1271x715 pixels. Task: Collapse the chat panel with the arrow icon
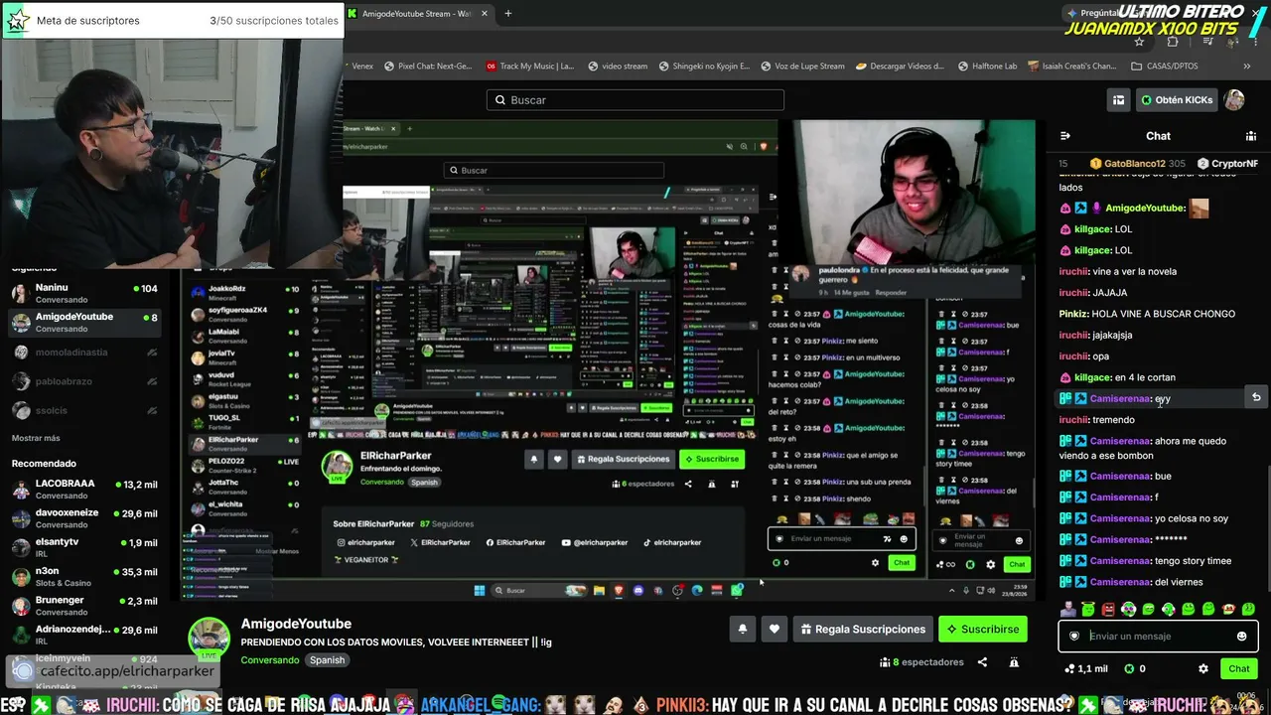tap(1065, 136)
